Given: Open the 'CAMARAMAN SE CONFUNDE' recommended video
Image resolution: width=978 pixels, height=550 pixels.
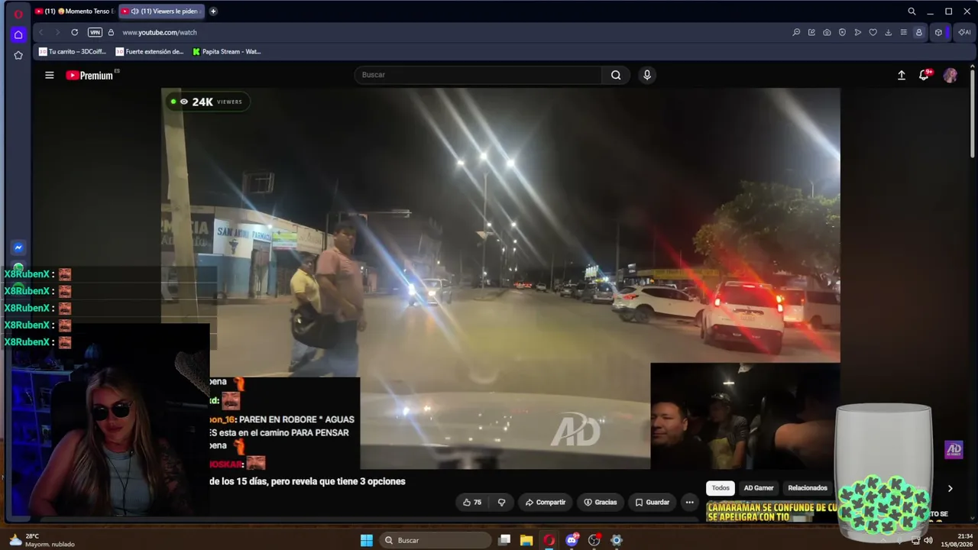Looking at the screenshot, I should (772, 512).
